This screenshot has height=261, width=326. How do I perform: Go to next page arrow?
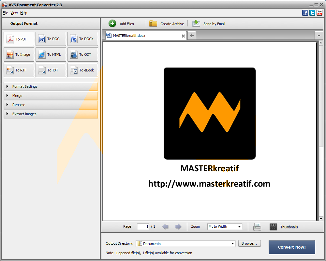(x=178, y=227)
